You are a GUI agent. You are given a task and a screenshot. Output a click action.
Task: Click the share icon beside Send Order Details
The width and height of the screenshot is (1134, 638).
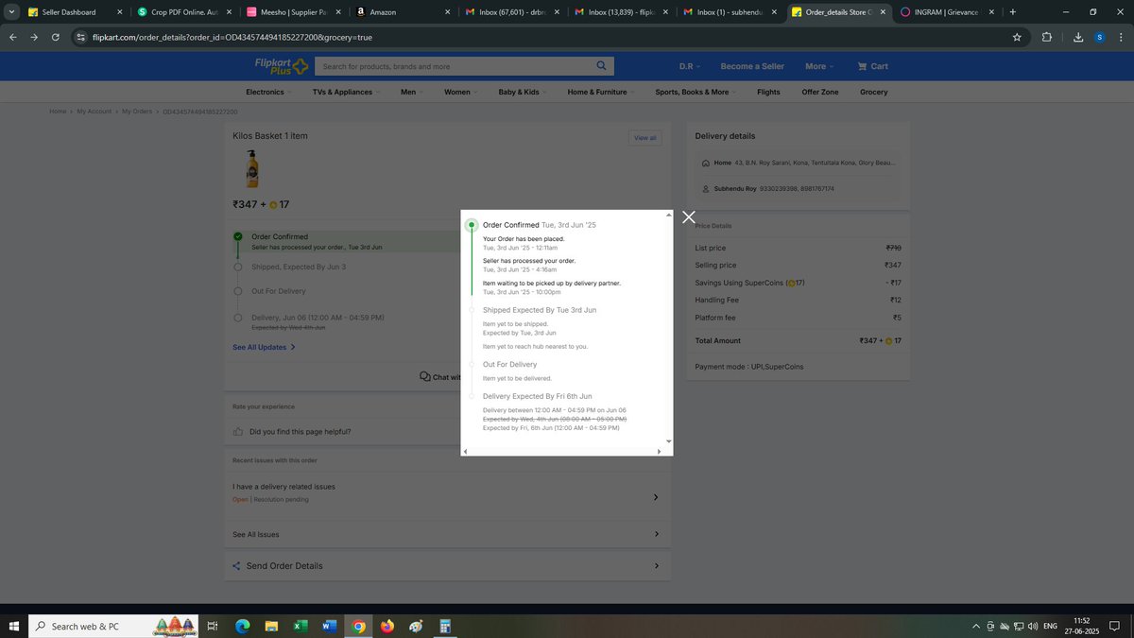click(236, 566)
